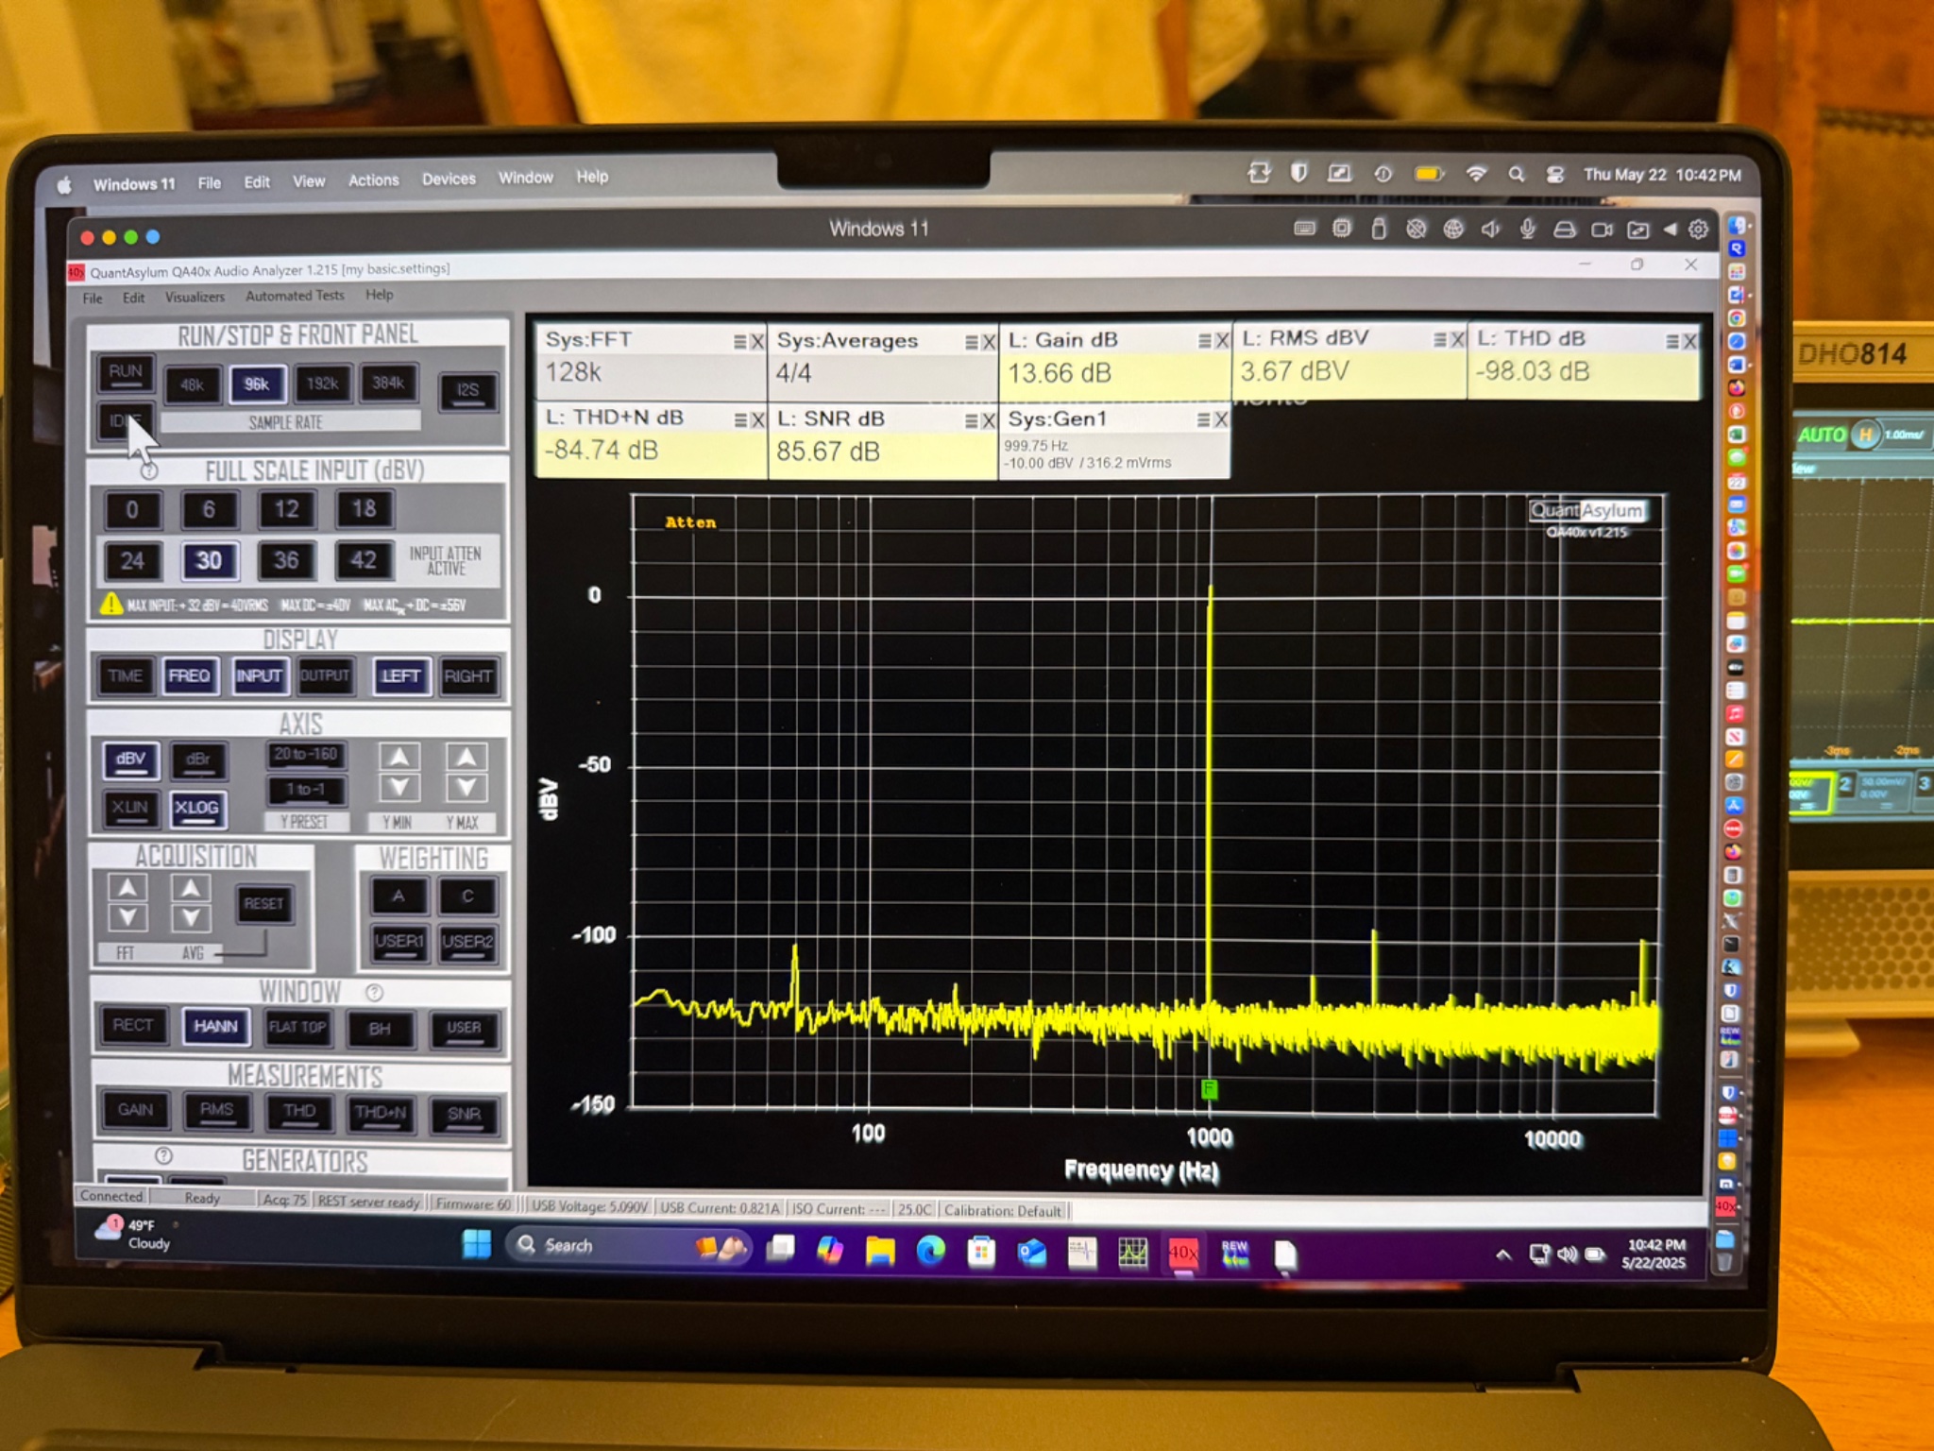Click the green F marker at 1000 Hz

pyautogui.click(x=1209, y=1089)
